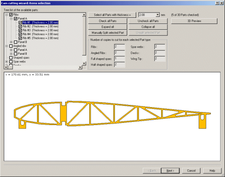Expand the Spar webs tree node

7,61
